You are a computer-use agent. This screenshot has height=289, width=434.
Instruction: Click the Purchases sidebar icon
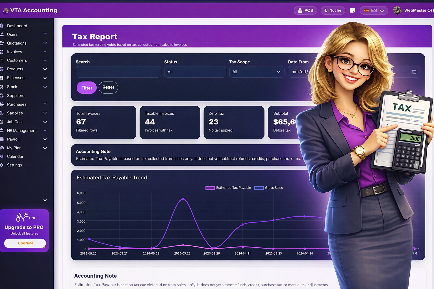(1, 104)
